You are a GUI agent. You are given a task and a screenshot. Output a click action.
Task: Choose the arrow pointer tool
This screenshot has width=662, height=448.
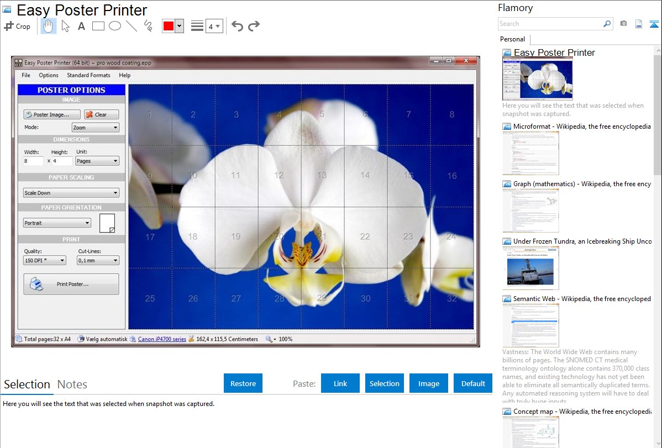[65, 26]
